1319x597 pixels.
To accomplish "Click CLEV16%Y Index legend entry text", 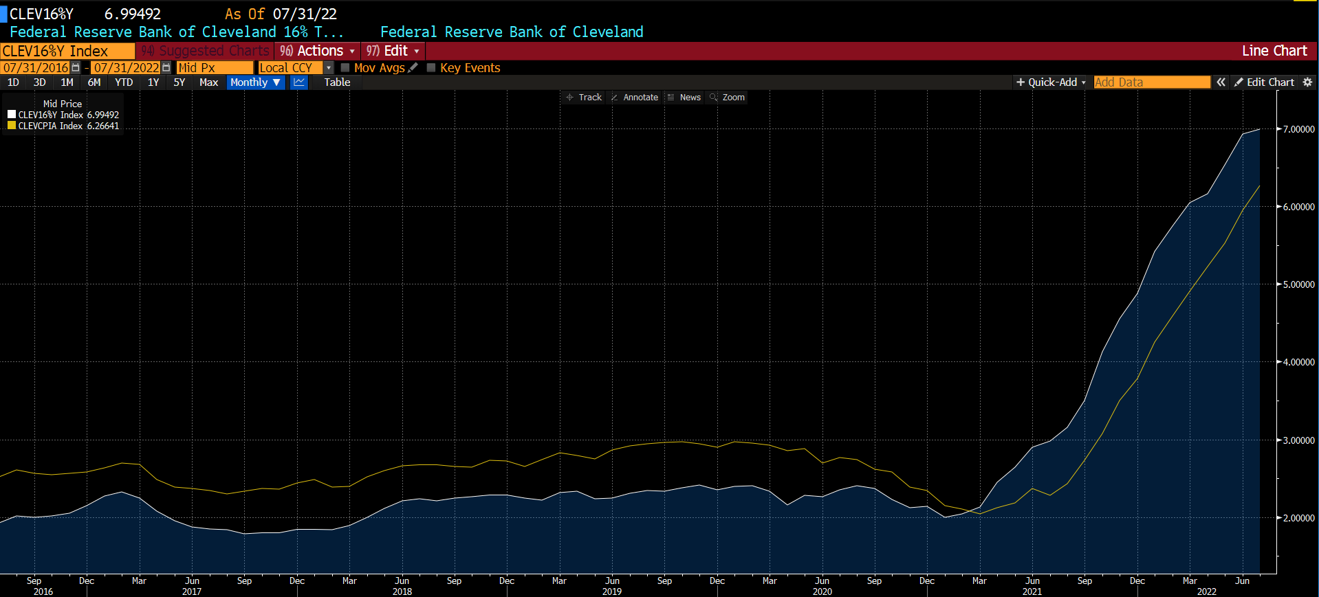I will pos(51,115).
